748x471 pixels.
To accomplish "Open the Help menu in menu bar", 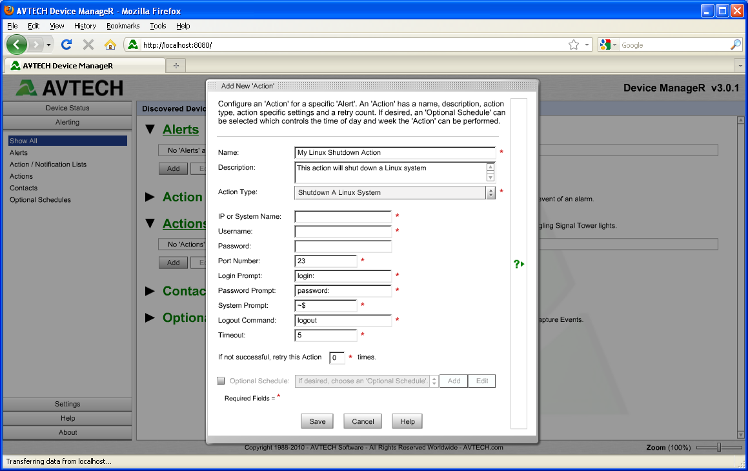I will point(183,26).
